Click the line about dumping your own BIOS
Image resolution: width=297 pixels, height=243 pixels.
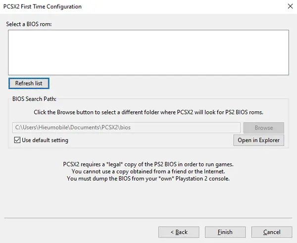coord(148,179)
